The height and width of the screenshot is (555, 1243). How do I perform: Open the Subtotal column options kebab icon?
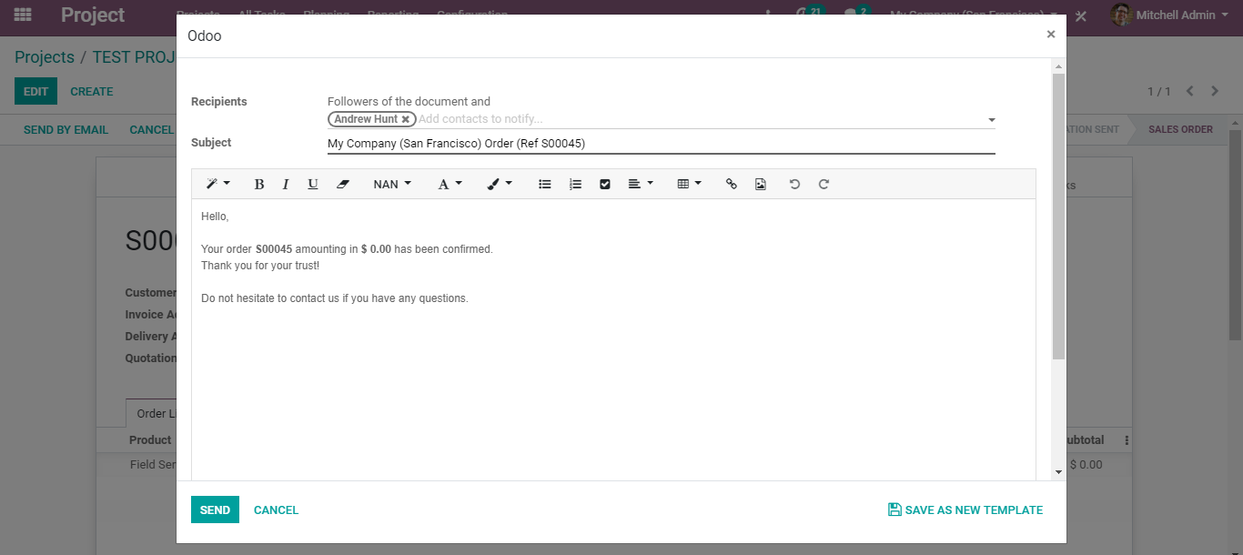click(1127, 440)
